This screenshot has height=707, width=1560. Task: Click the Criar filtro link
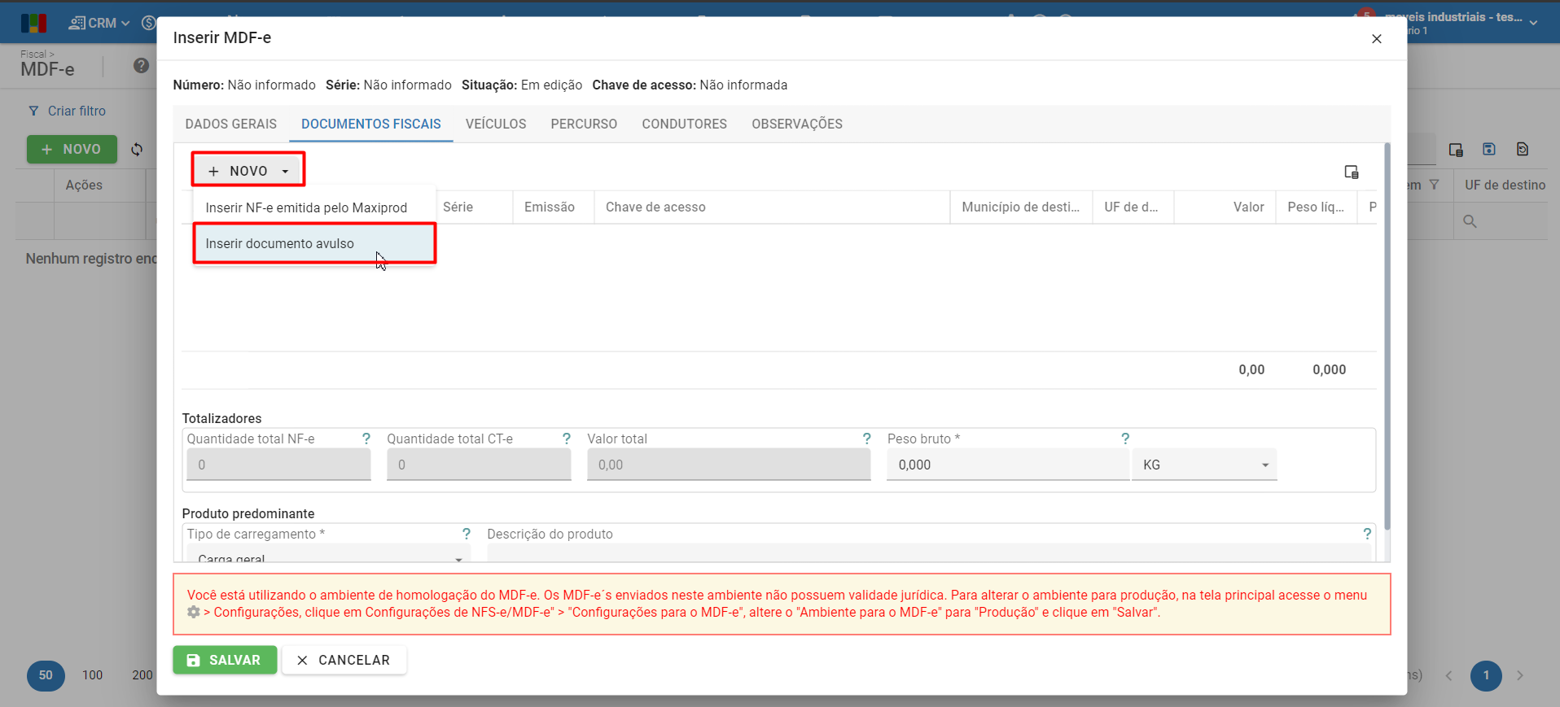tap(77, 111)
